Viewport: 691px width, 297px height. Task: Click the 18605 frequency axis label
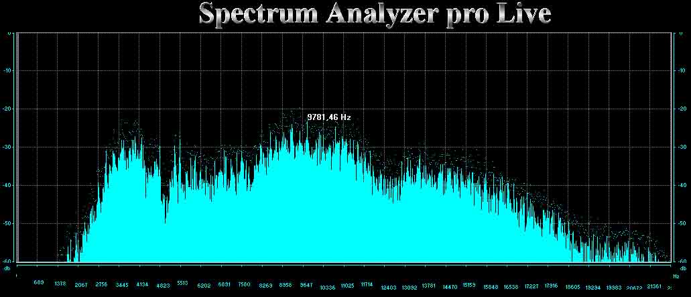coord(572,287)
